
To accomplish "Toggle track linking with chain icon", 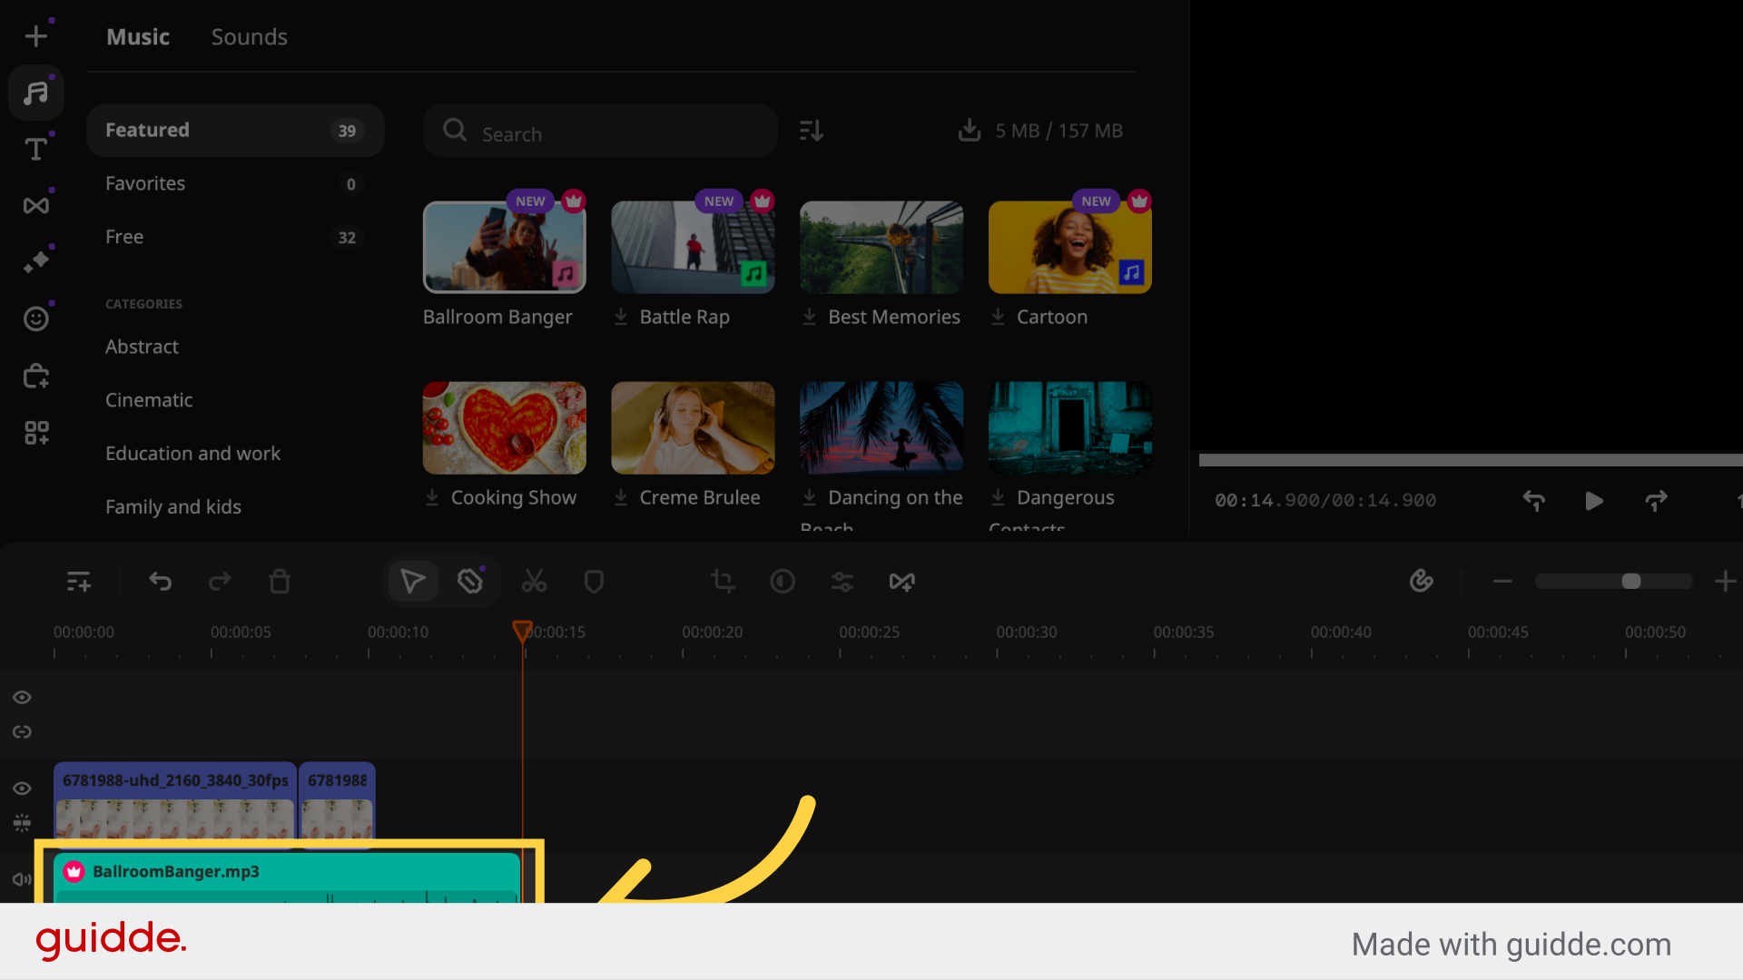I will [22, 732].
